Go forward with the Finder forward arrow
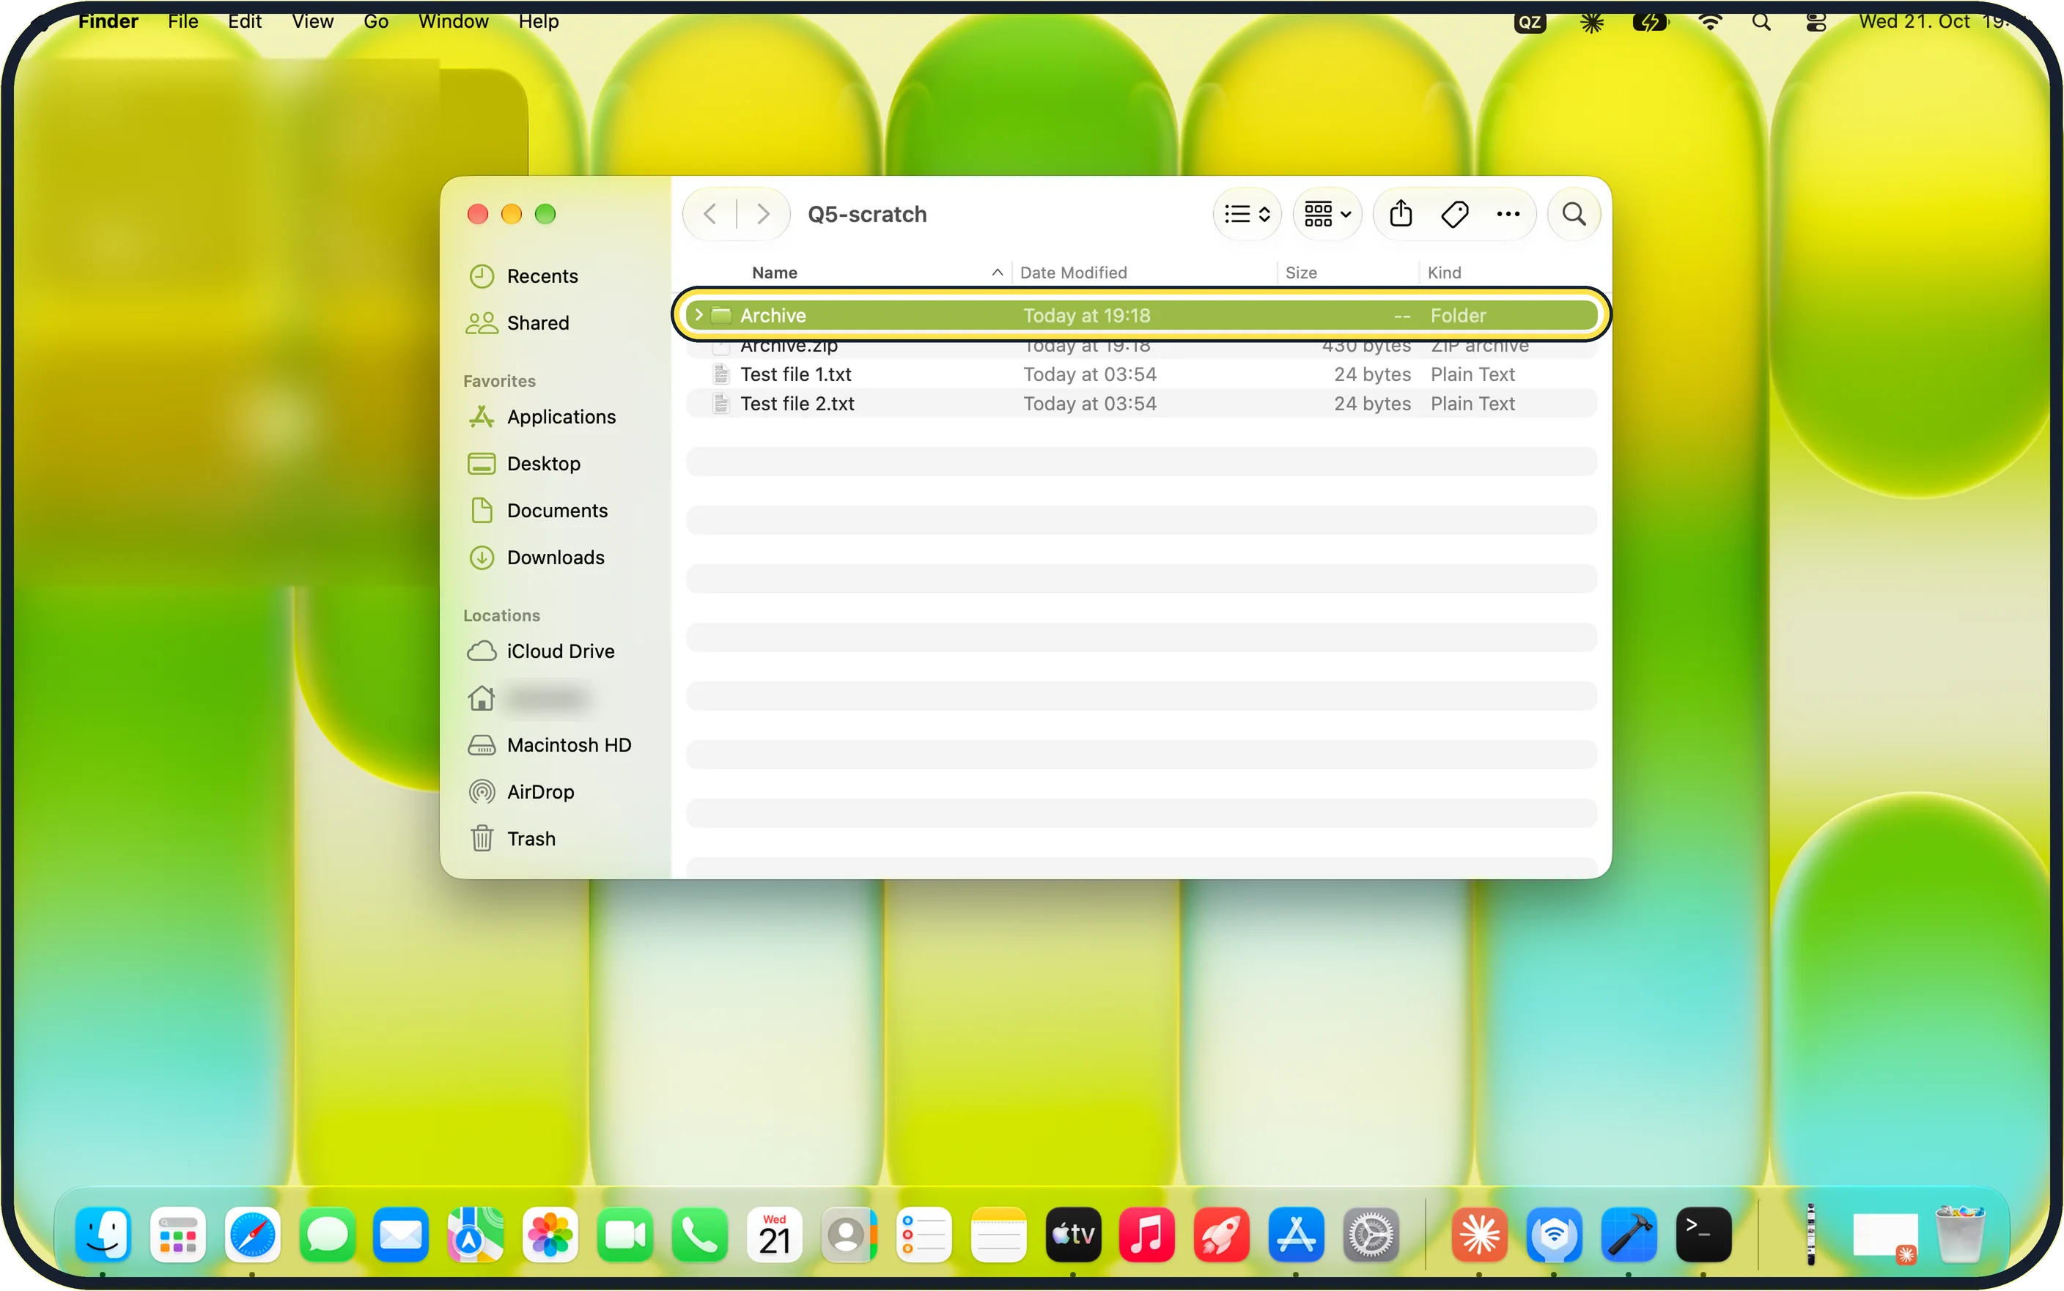Viewport: 2064px width, 1291px height. [x=764, y=213]
